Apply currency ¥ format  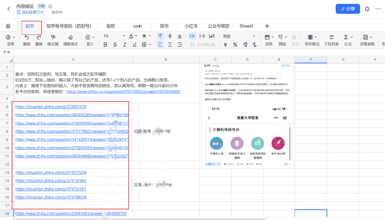226,45
